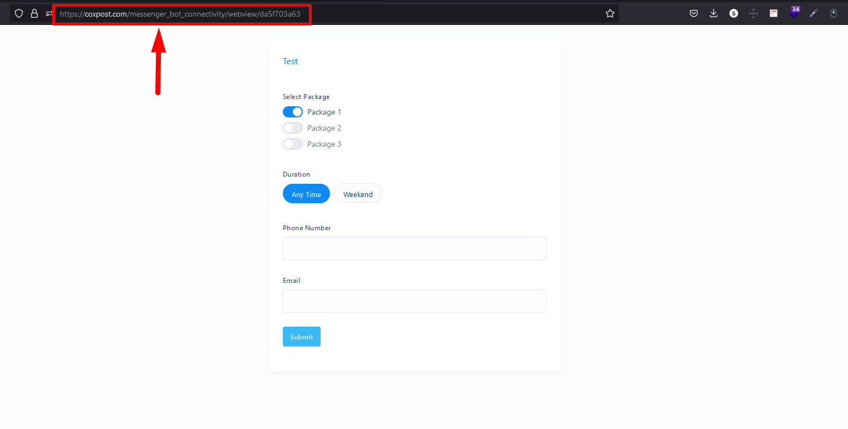Enable the Package 2 toggle
The width and height of the screenshot is (848, 429).
293,128
